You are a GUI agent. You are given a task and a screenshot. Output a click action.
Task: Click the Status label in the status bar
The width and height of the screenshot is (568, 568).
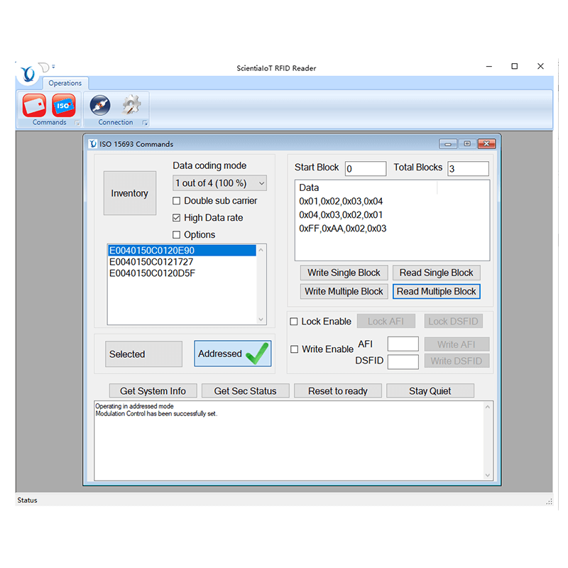tap(27, 501)
